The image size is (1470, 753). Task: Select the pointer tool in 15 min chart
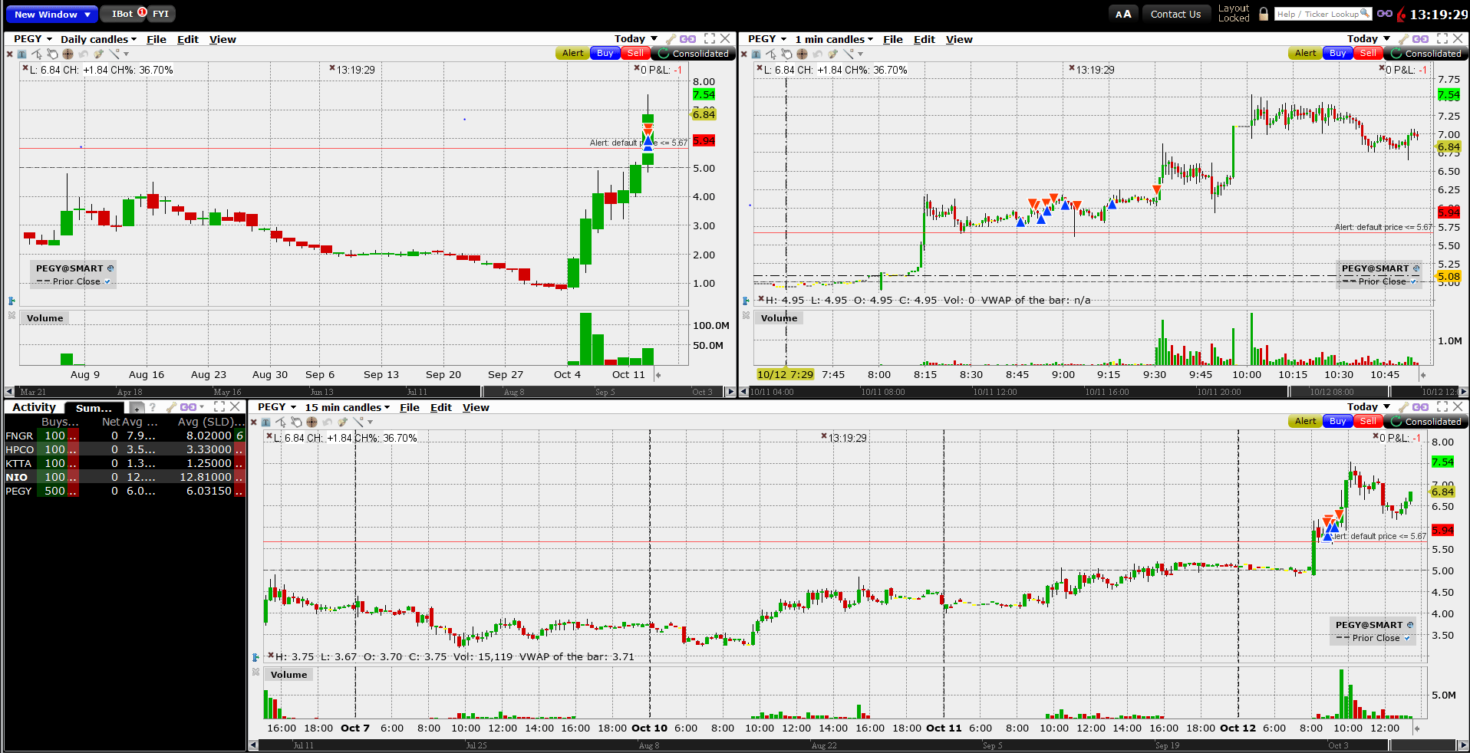(281, 422)
